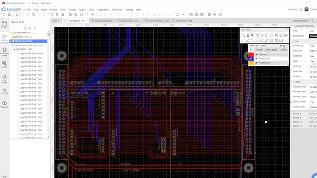Select the Hole tool in PCB Tools
This screenshot has width=317, height=178.
(281, 35)
